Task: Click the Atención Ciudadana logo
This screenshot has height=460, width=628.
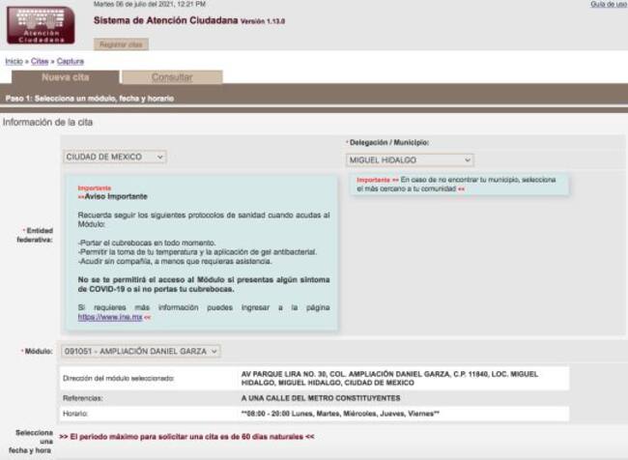Action: point(41,25)
